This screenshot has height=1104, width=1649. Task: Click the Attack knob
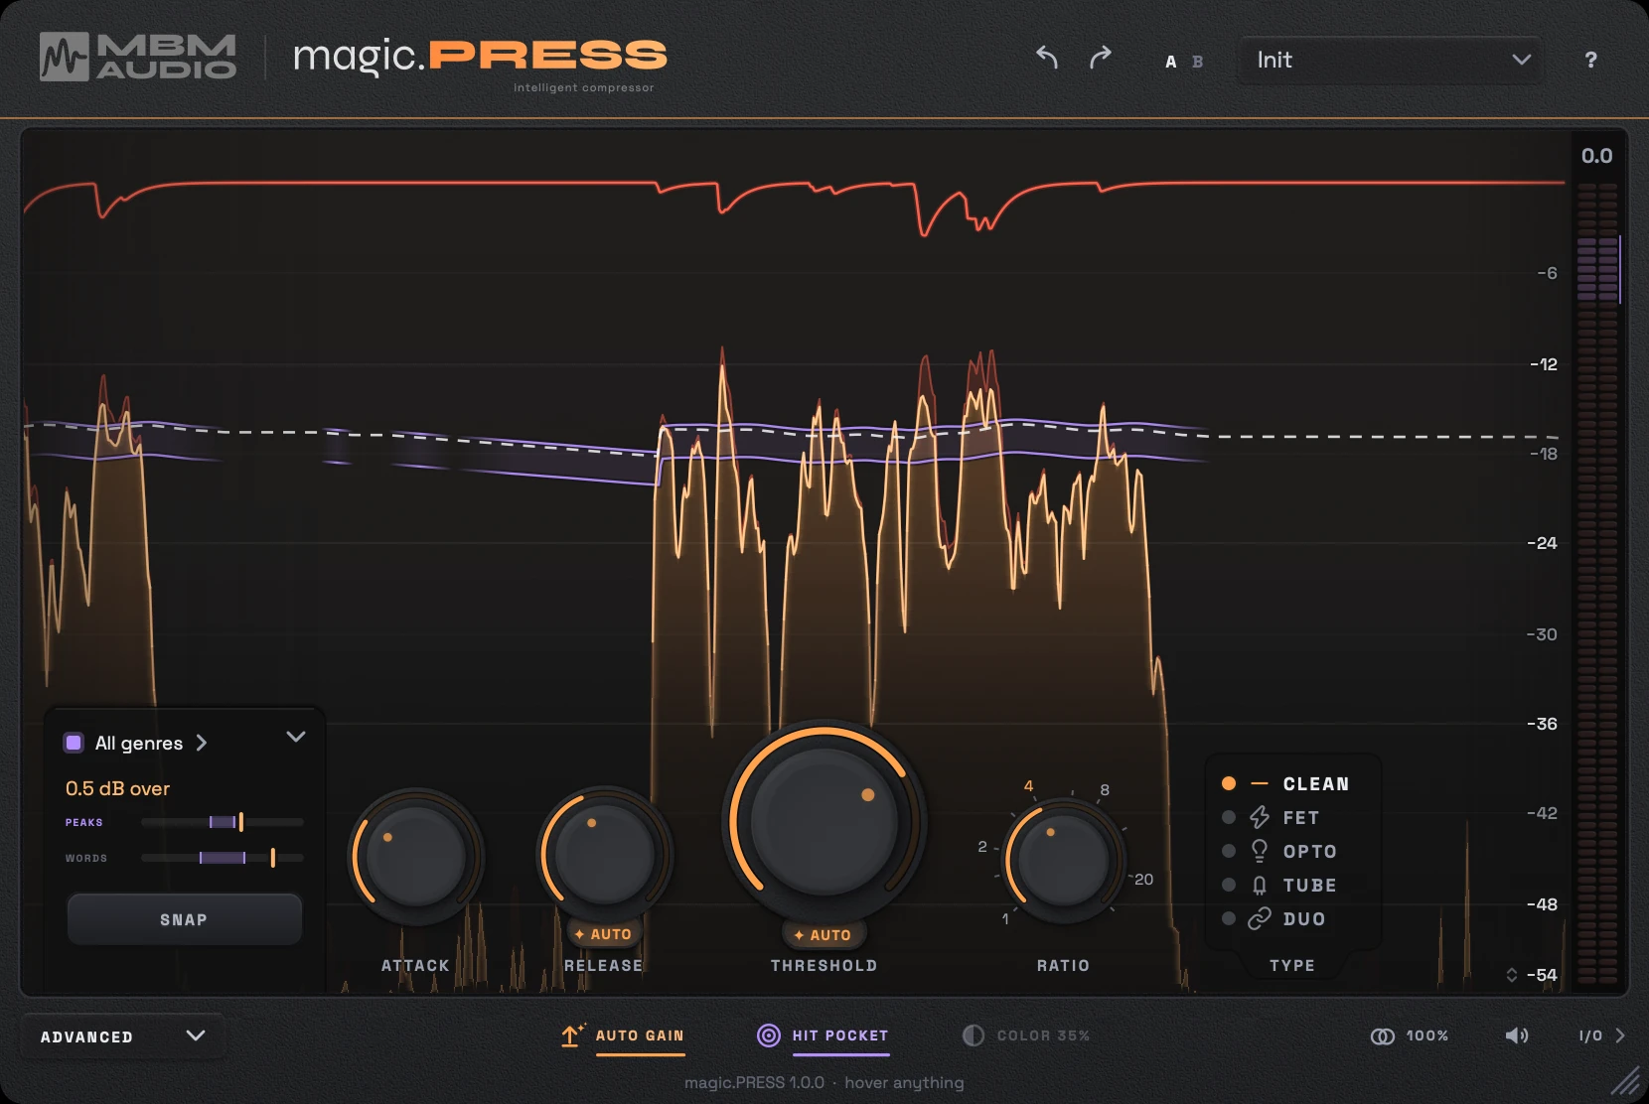coord(415,857)
